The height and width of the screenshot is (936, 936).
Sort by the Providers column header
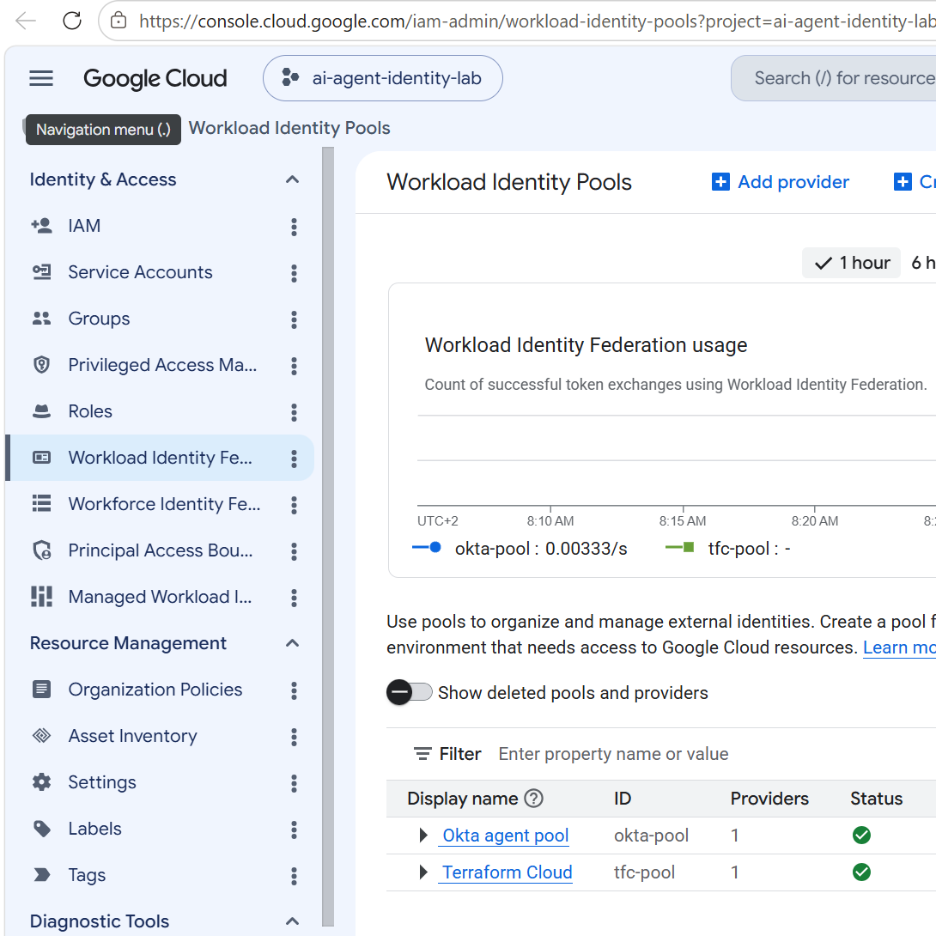pyautogui.click(x=769, y=799)
